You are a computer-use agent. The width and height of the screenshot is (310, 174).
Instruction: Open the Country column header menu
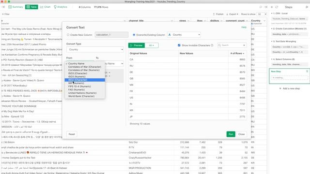click(x=264, y=21)
